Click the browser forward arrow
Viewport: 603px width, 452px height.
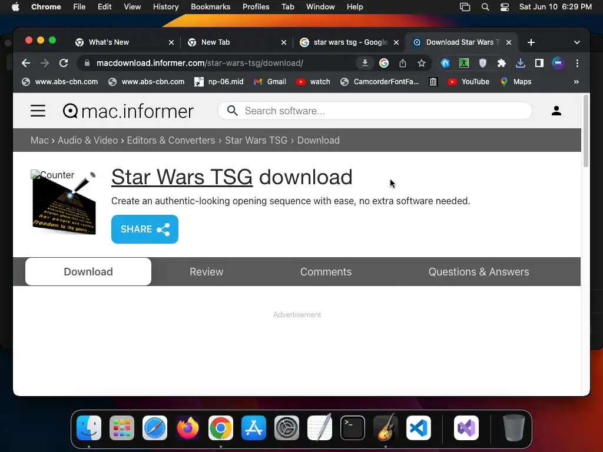(x=45, y=63)
